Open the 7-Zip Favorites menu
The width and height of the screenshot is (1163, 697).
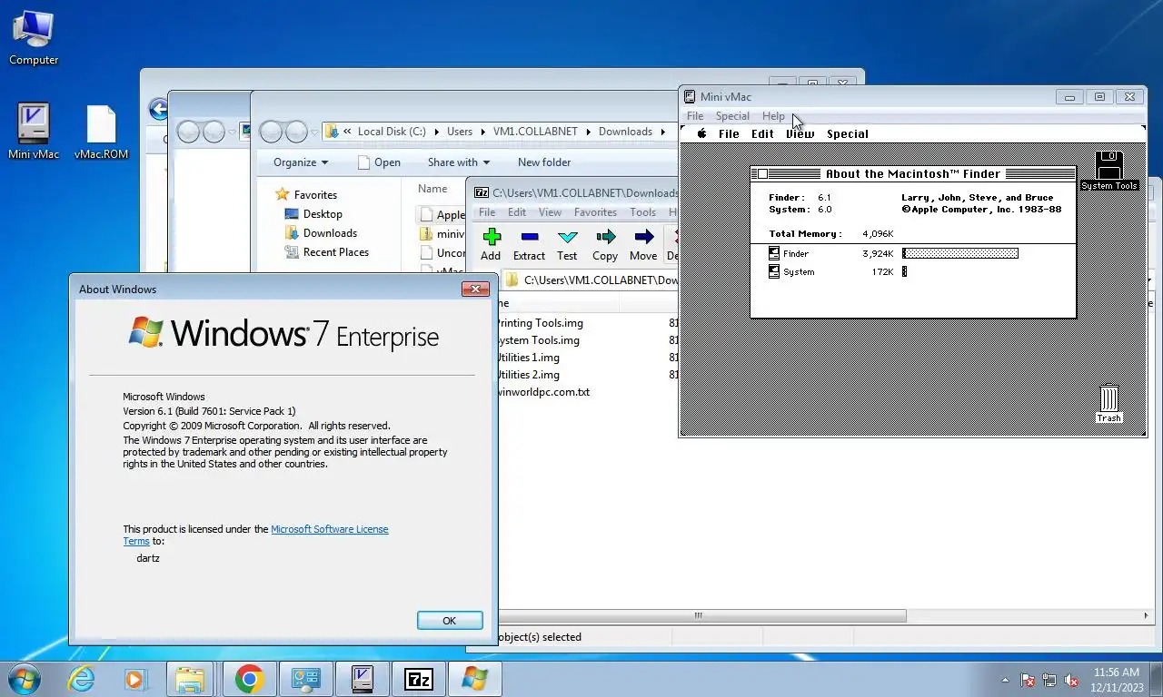tap(596, 212)
